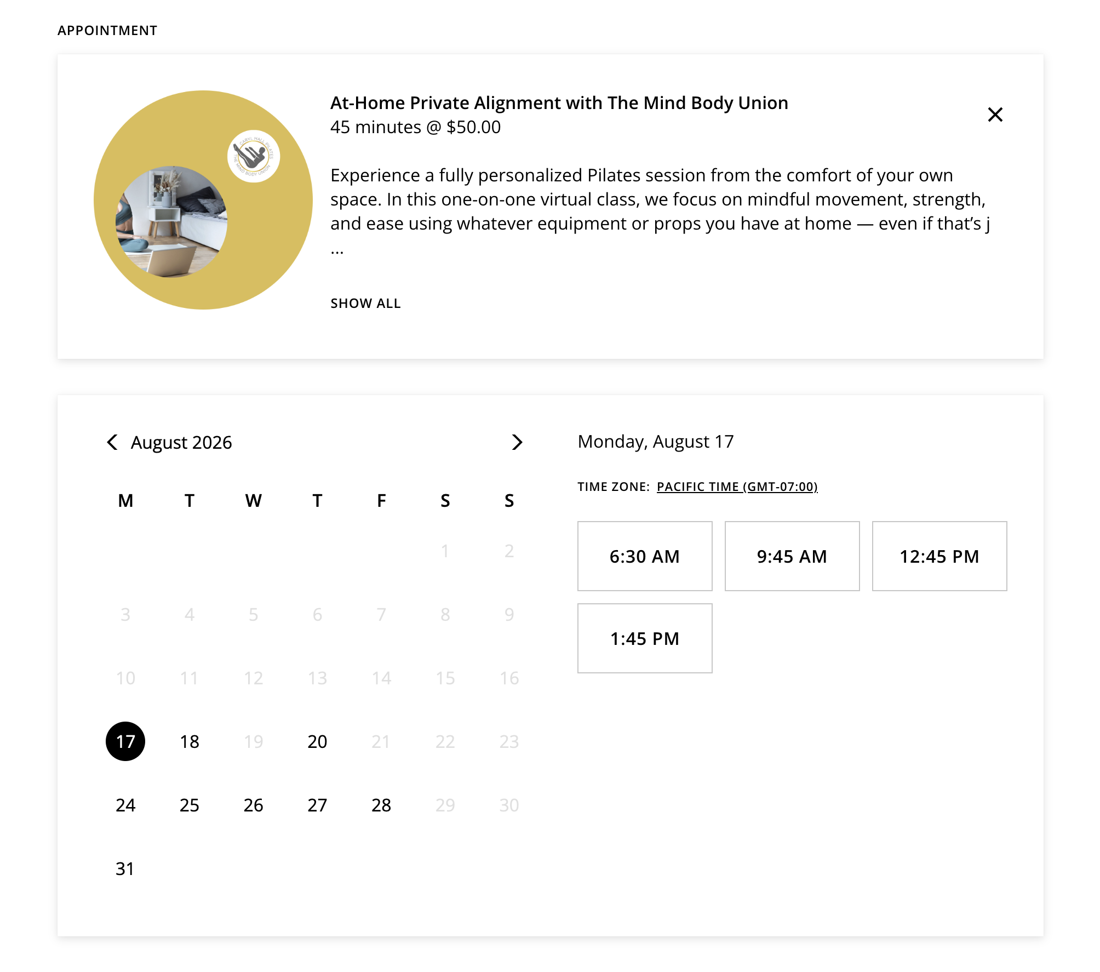The height and width of the screenshot is (972, 1100).
Task: Open Pacific Time zone selector
Action: (737, 487)
